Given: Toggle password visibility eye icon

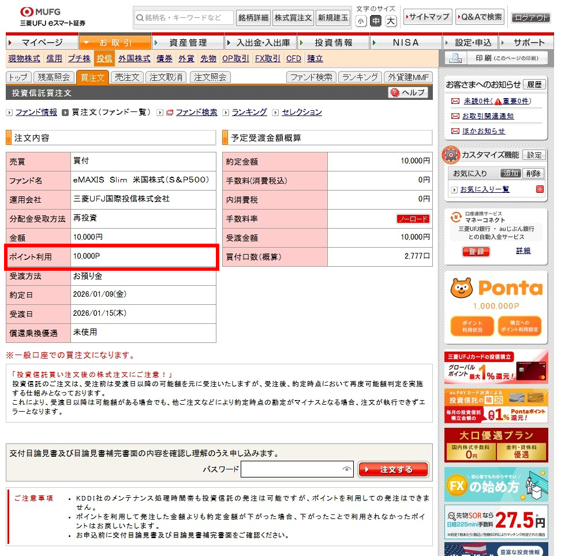Looking at the screenshot, I should pos(346,469).
